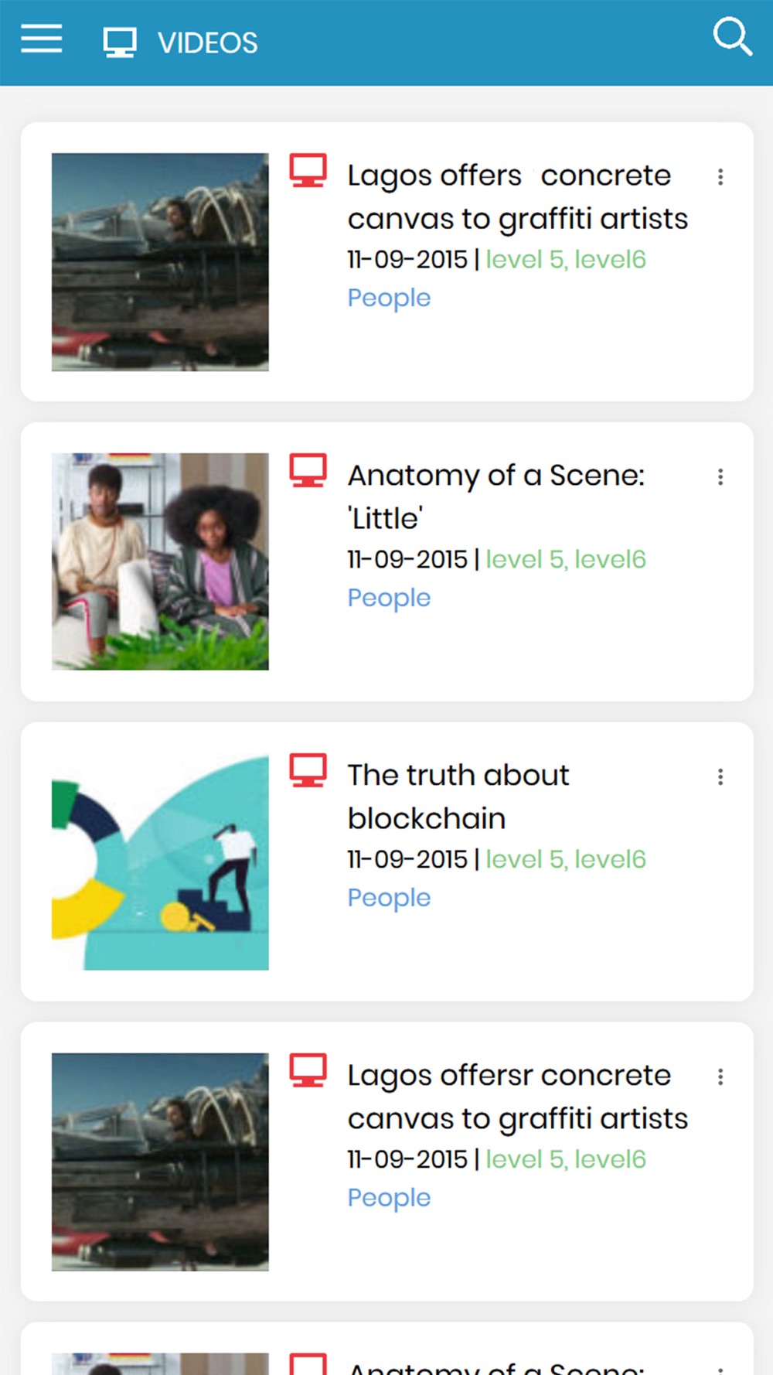Click People category under first Lagos video

(389, 298)
